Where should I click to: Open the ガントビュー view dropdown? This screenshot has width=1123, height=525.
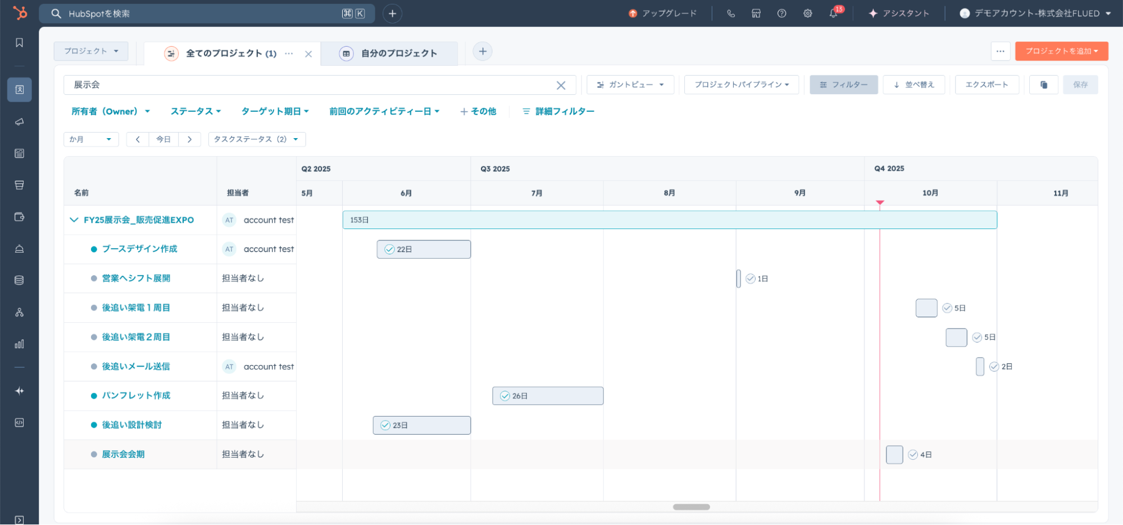pos(630,85)
